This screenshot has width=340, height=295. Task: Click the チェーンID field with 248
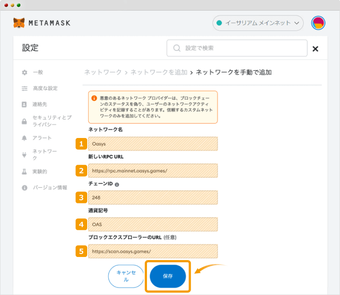(x=153, y=198)
